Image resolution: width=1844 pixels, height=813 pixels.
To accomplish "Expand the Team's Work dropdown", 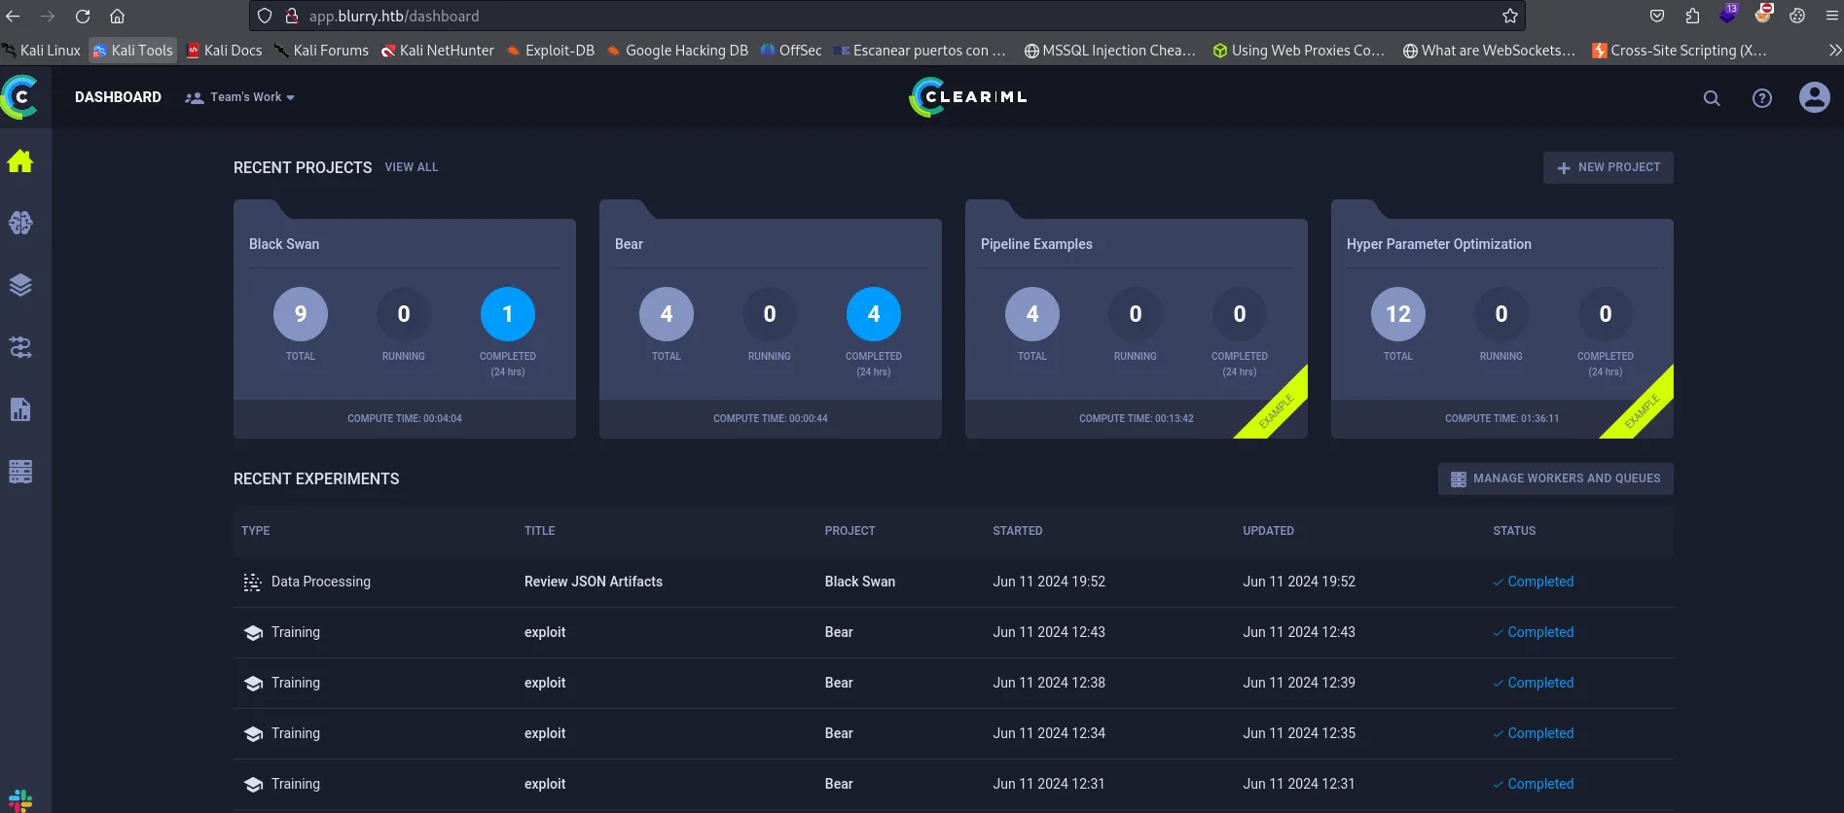I will (240, 97).
